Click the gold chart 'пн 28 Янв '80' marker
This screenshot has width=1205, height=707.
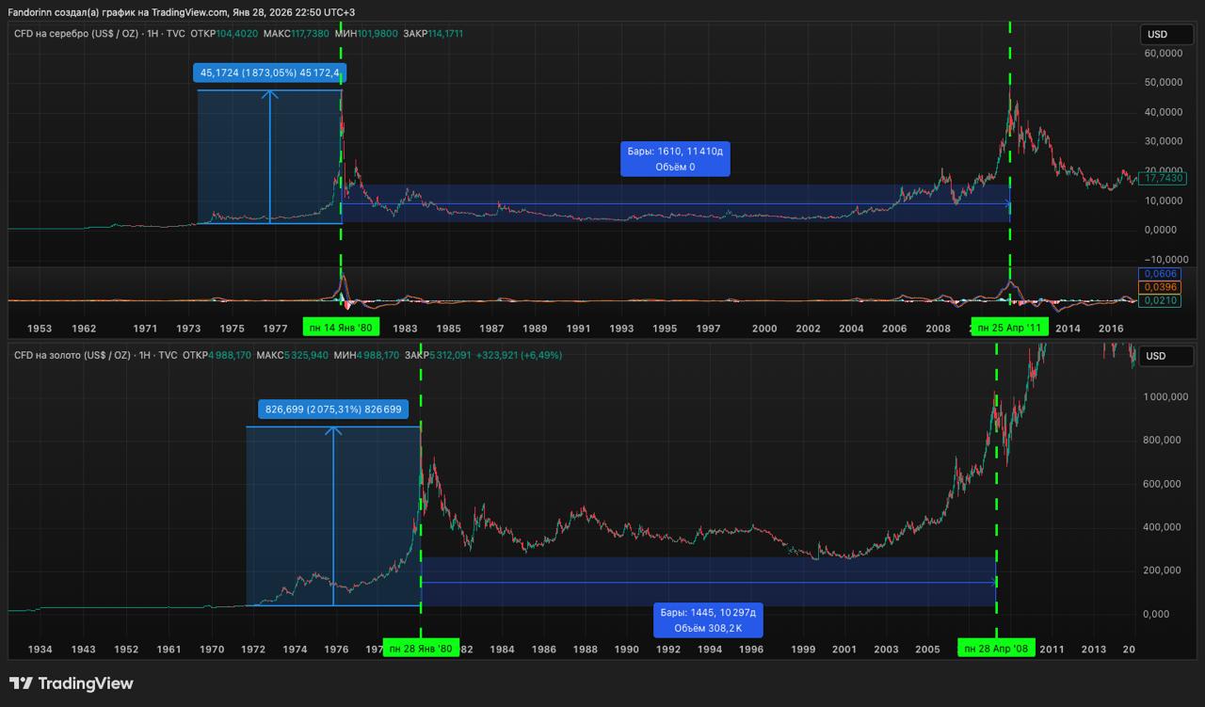pos(421,649)
